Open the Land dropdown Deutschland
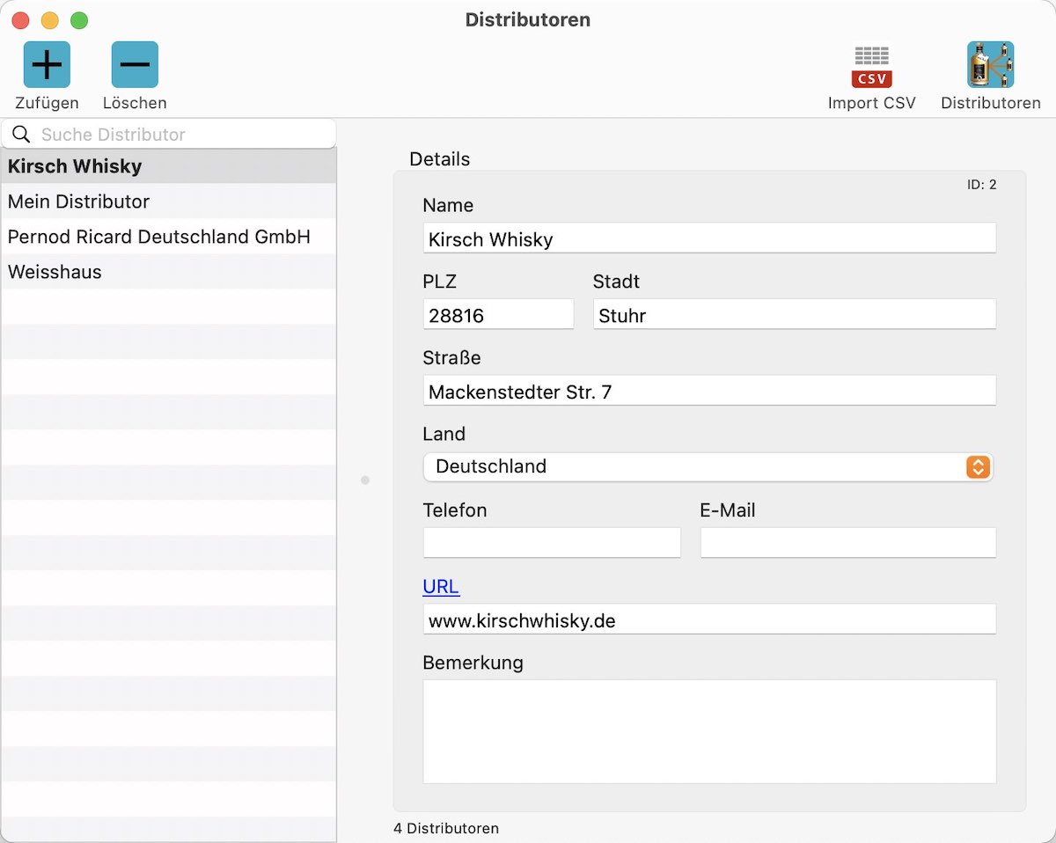Viewport: 1056px width, 843px height. [x=708, y=466]
